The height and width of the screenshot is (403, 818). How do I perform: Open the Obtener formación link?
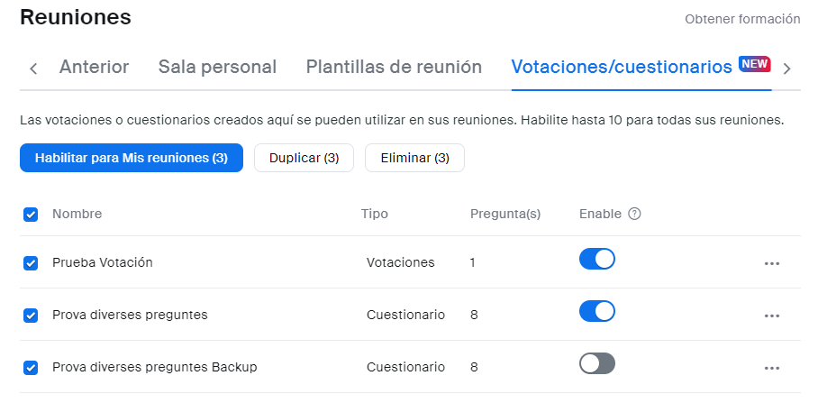pyautogui.click(x=742, y=19)
